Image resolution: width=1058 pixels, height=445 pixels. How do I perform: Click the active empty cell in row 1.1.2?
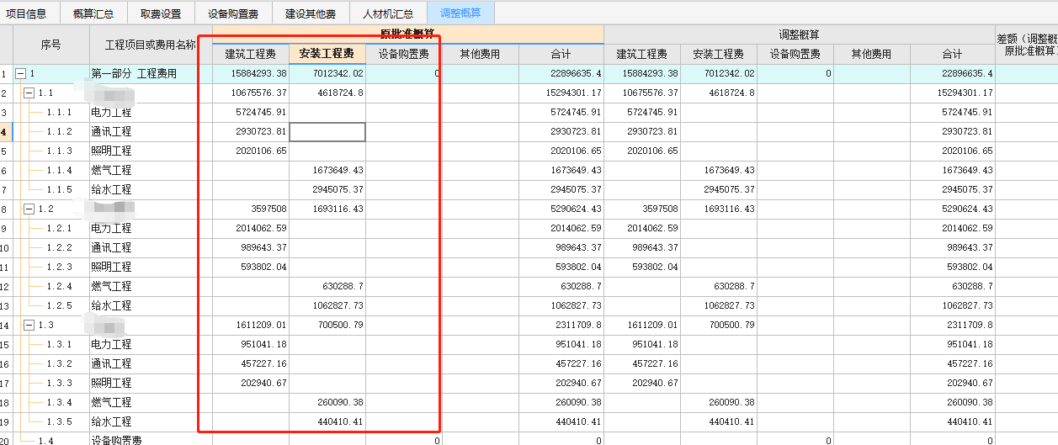[x=327, y=132]
